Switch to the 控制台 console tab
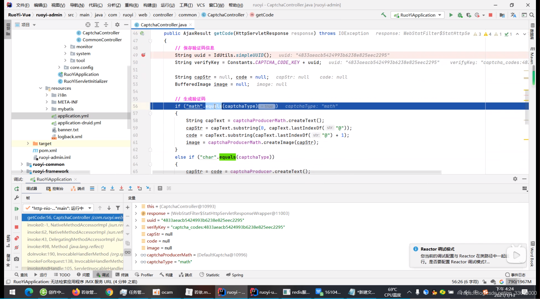Screen dimensions: 540x299 coord(55,188)
